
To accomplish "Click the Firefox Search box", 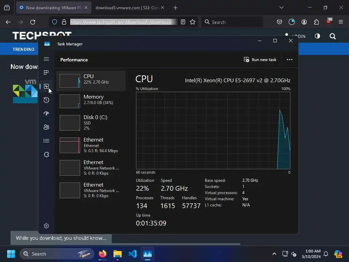I will coord(232,22).
